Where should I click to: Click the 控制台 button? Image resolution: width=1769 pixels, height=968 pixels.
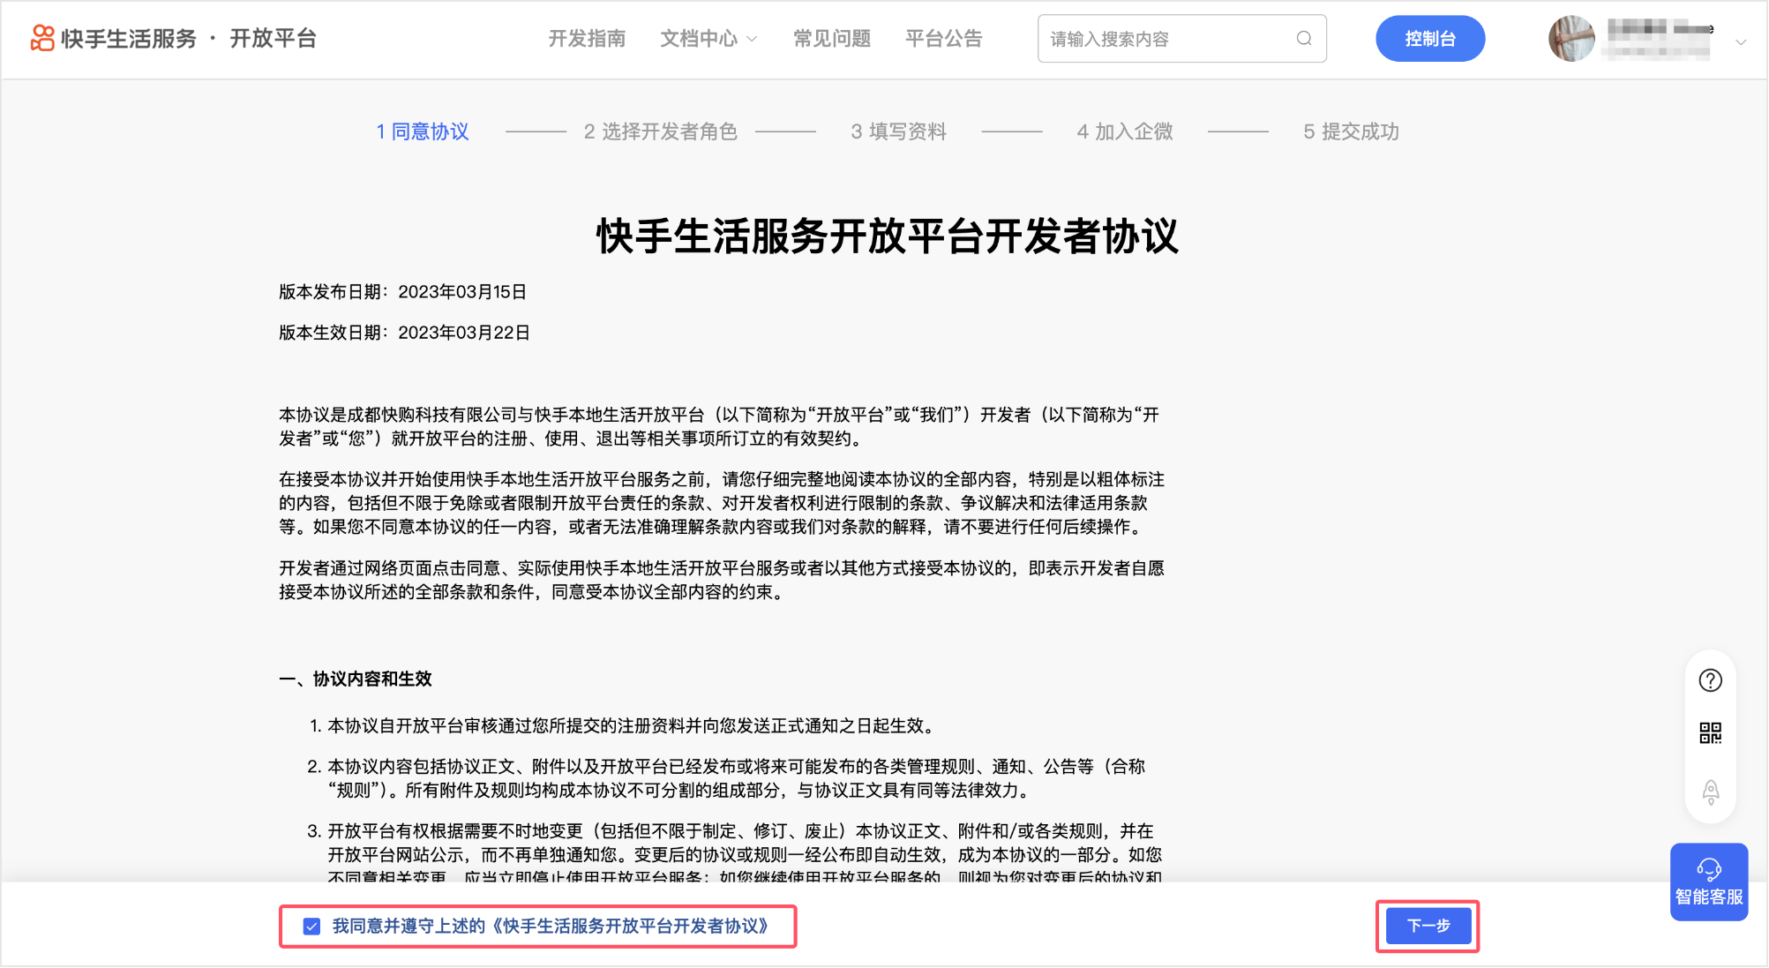tap(1429, 39)
